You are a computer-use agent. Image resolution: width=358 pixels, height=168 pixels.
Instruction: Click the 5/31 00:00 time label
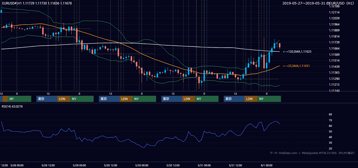pos(204,165)
